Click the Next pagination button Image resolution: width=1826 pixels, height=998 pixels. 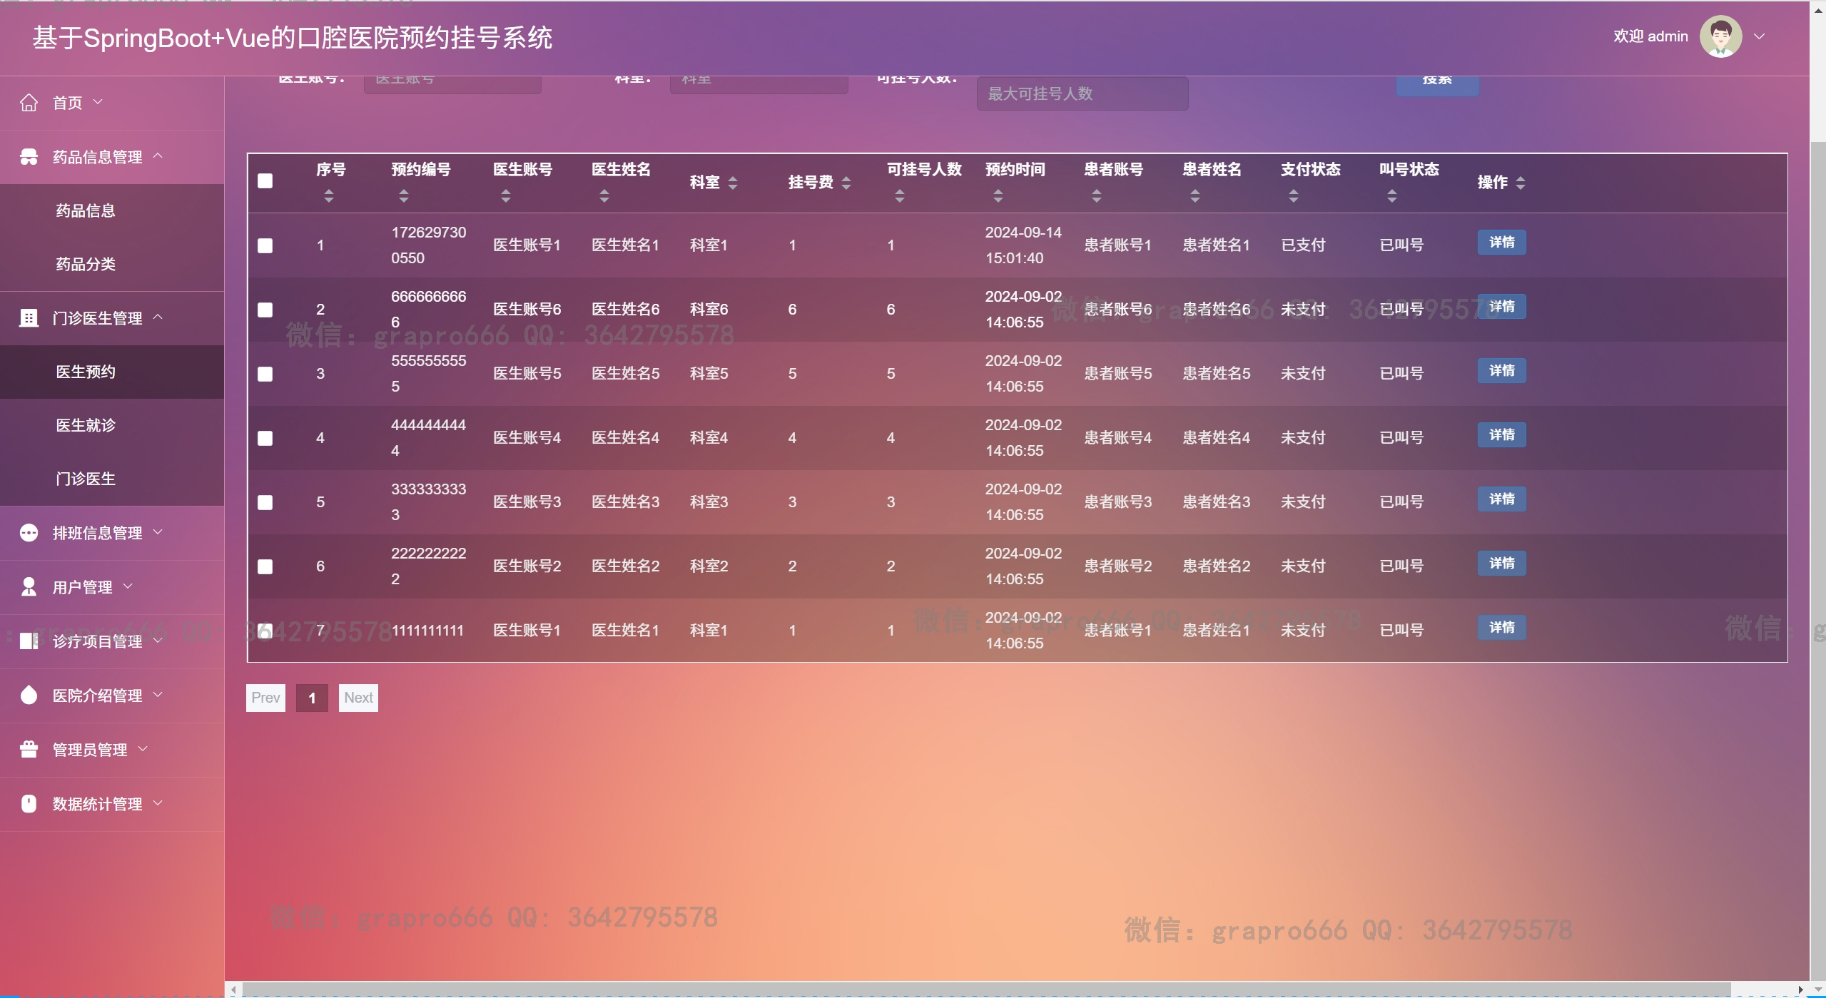point(358,698)
